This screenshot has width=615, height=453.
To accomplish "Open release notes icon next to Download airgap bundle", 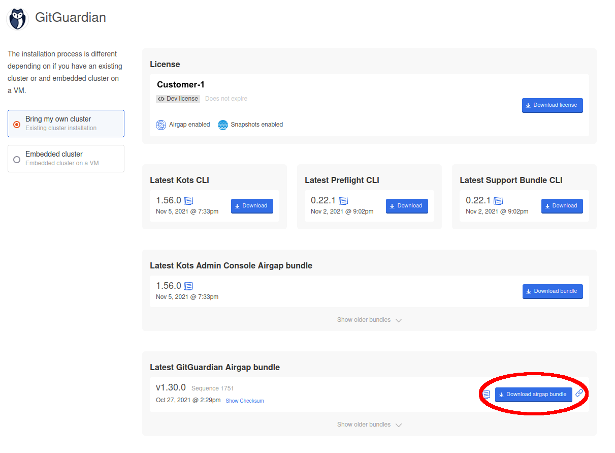I will point(486,394).
